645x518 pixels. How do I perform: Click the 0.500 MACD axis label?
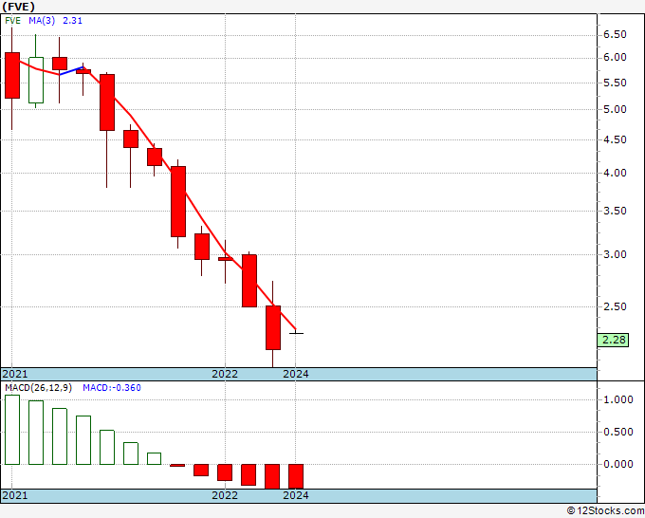click(617, 432)
